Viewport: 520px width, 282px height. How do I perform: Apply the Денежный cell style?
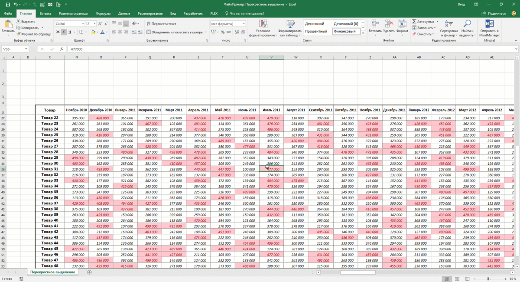[x=314, y=23]
